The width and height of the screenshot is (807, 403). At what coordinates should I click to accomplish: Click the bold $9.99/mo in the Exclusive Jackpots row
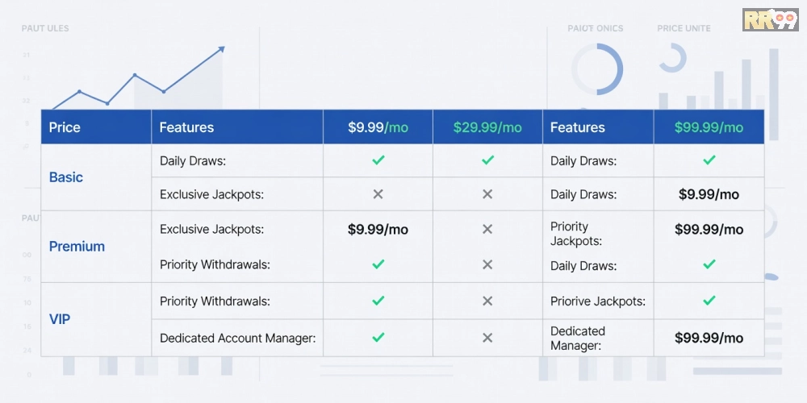tap(378, 229)
